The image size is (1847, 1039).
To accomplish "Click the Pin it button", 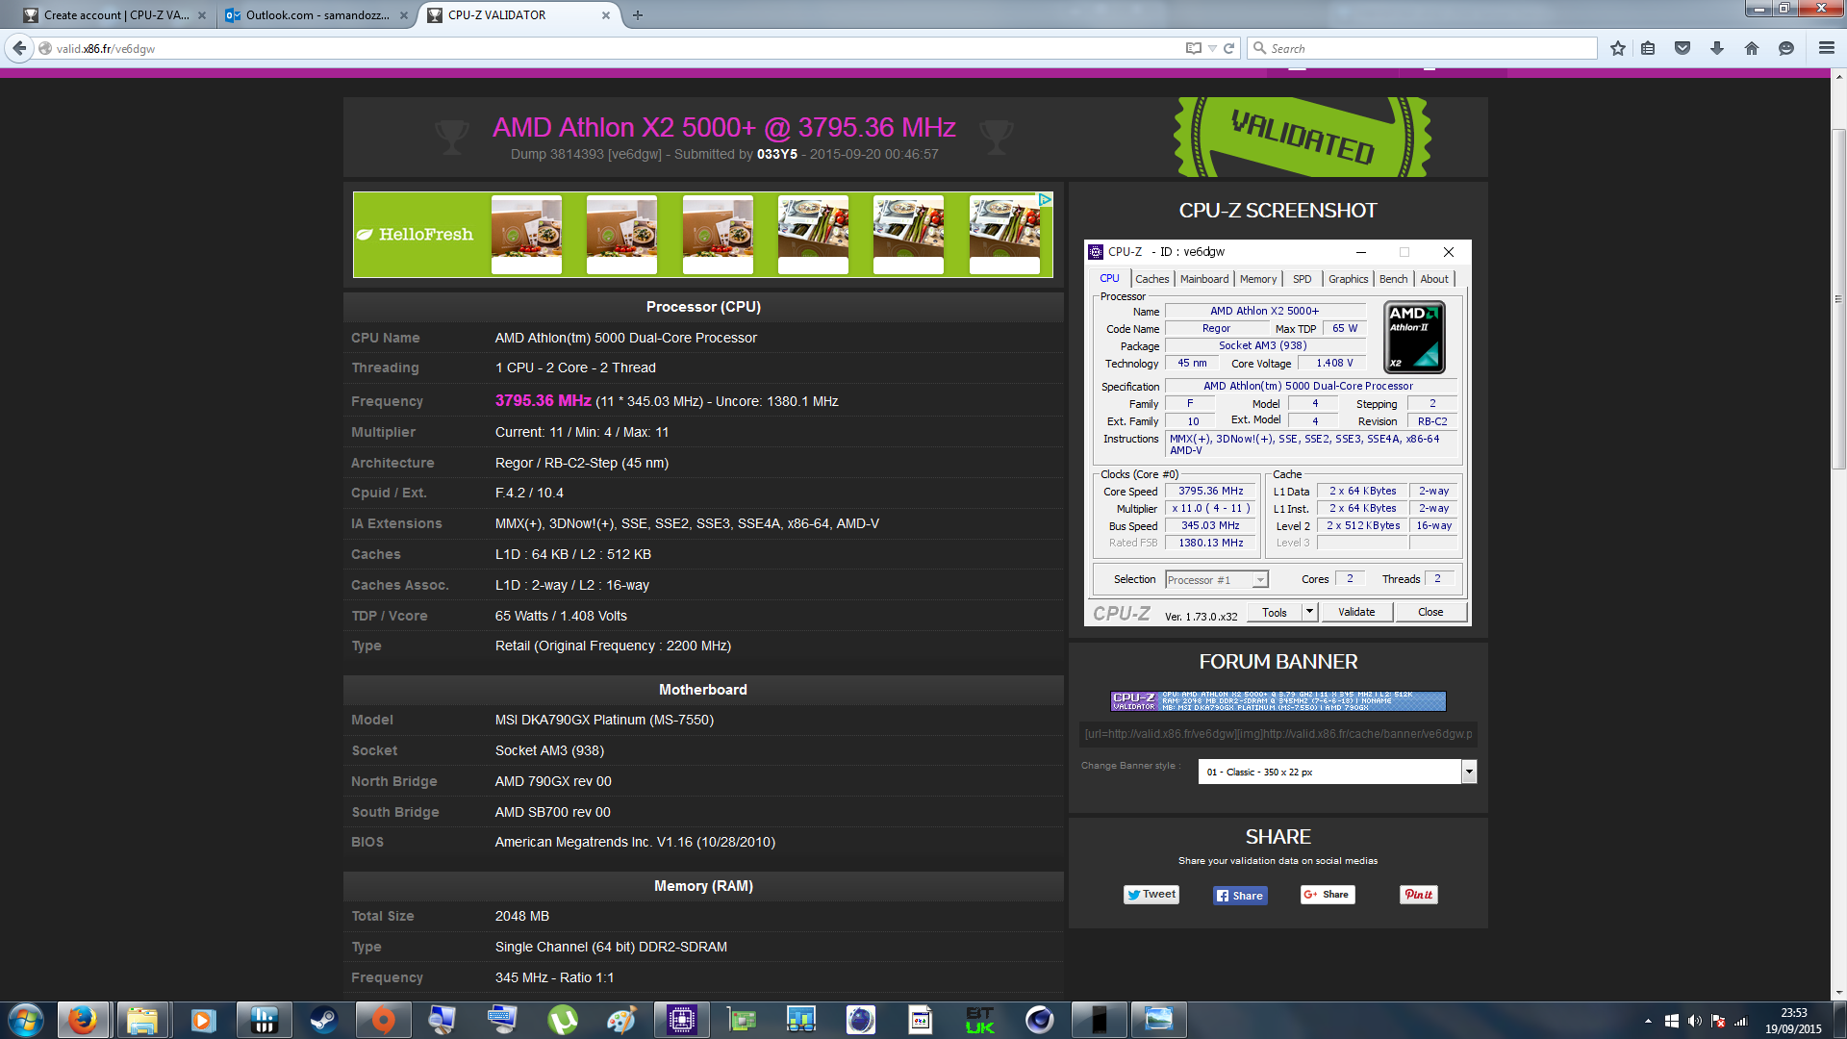I will [1419, 895].
